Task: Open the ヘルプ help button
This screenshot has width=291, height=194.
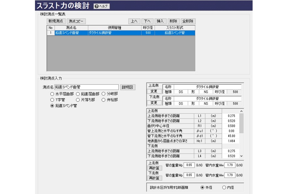Action: point(102,6)
